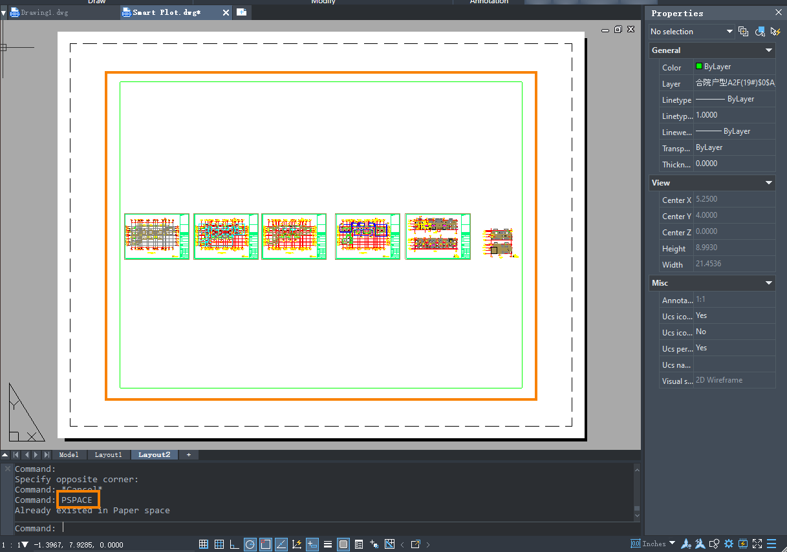
Task: Click the units icon beside Inches
Action: pos(636,544)
